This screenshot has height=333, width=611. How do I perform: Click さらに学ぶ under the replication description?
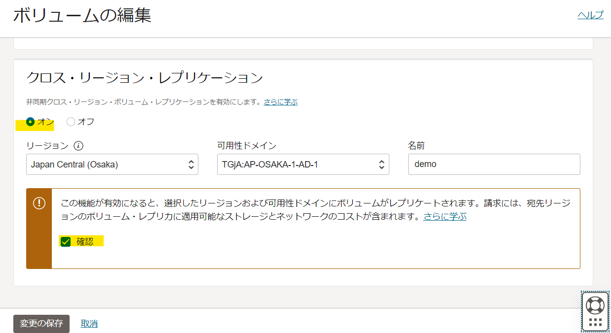[x=280, y=102]
